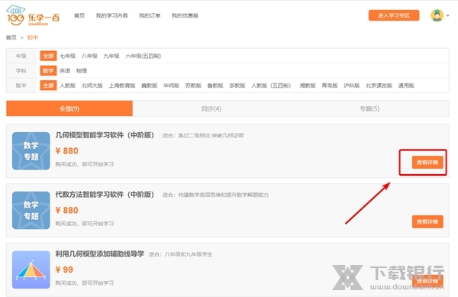Expand the dropdown arrow beside avatar
The image size is (458, 297).
pyautogui.click(x=447, y=16)
